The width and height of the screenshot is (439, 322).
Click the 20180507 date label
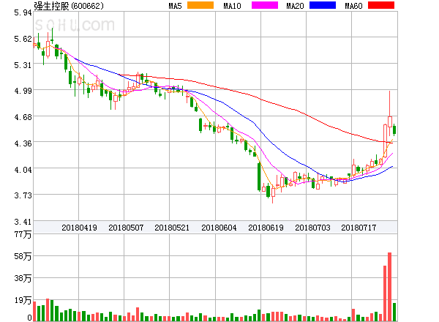[126, 228]
